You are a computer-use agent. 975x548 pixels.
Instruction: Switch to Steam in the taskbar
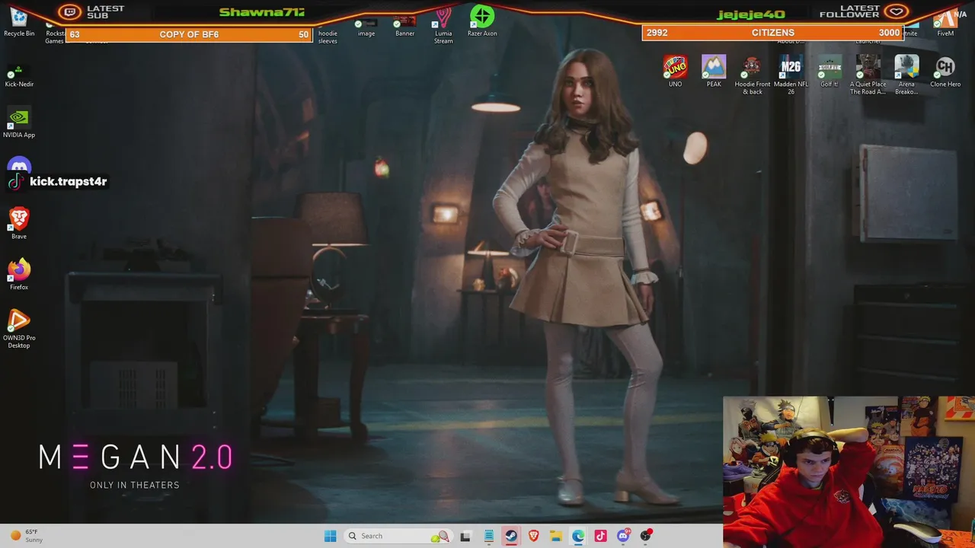(510, 536)
